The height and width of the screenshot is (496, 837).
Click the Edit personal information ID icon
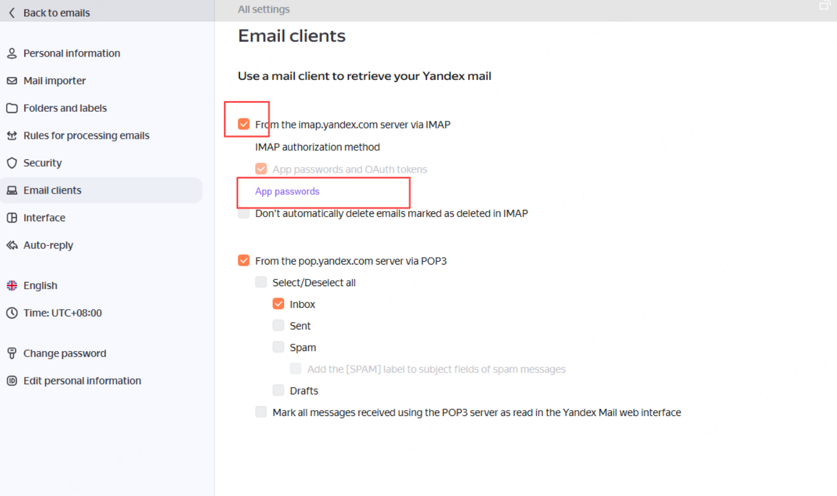(x=11, y=381)
